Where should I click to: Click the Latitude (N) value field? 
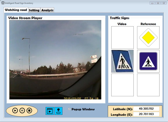(x=146, y=109)
